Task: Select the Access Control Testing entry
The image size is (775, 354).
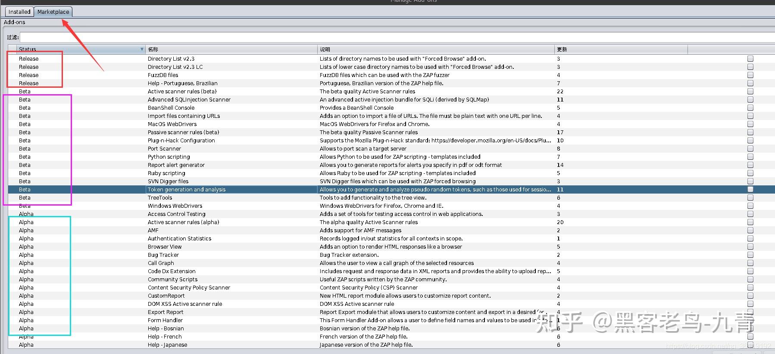Action: [176, 214]
